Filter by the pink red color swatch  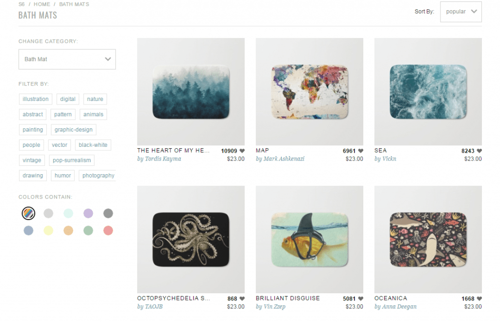[x=108, y=231]
